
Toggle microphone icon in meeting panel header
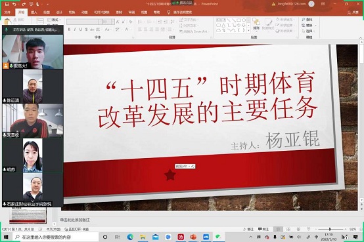(7, 30)
